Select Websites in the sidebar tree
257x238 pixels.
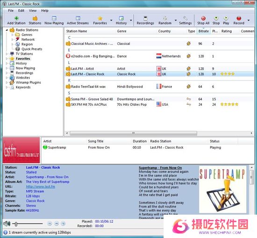pyautogui.click(x=23, y=78)
